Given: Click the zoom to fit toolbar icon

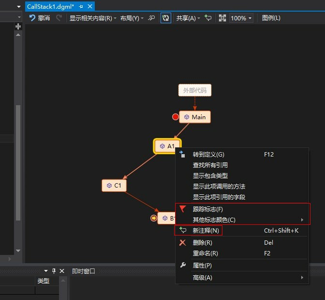Looking at the screenshot, I should [x=222, y=18].
